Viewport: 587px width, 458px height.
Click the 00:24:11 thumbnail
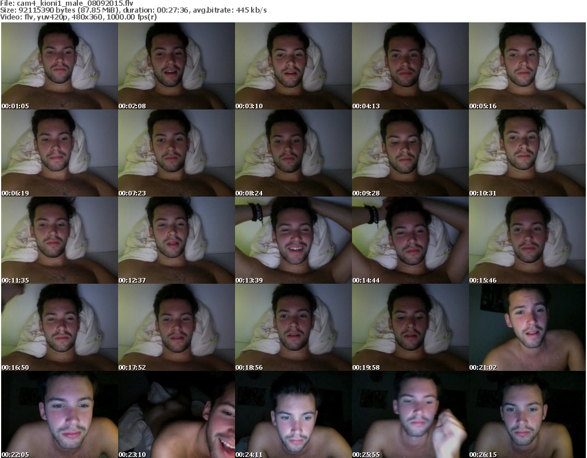pos(293,414)
